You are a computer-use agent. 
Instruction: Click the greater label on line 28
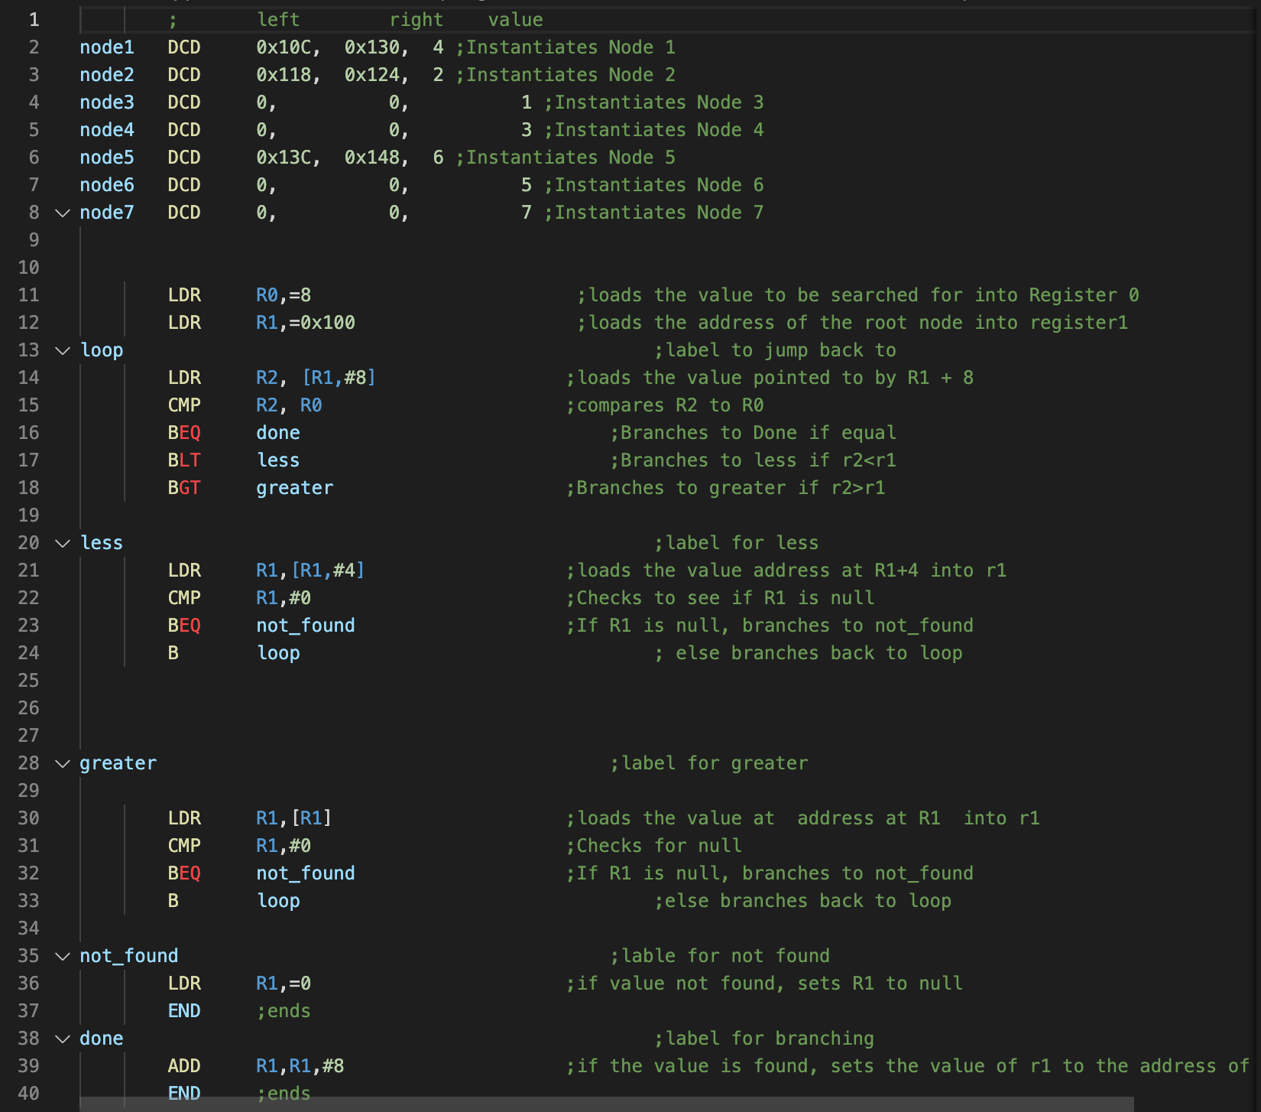coord(118,763)
